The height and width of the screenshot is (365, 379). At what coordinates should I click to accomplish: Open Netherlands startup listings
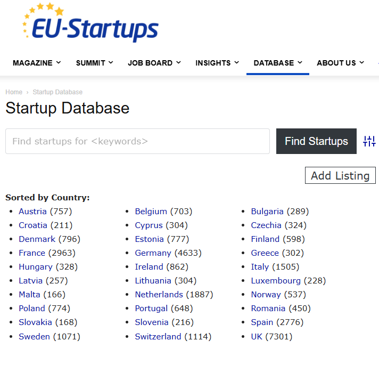click(x=159, y=295)
